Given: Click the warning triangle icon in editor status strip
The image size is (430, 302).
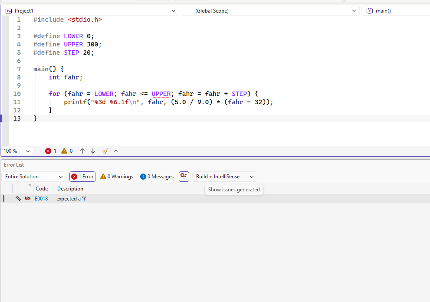Looking at the screenshot, I should (64, 151).
